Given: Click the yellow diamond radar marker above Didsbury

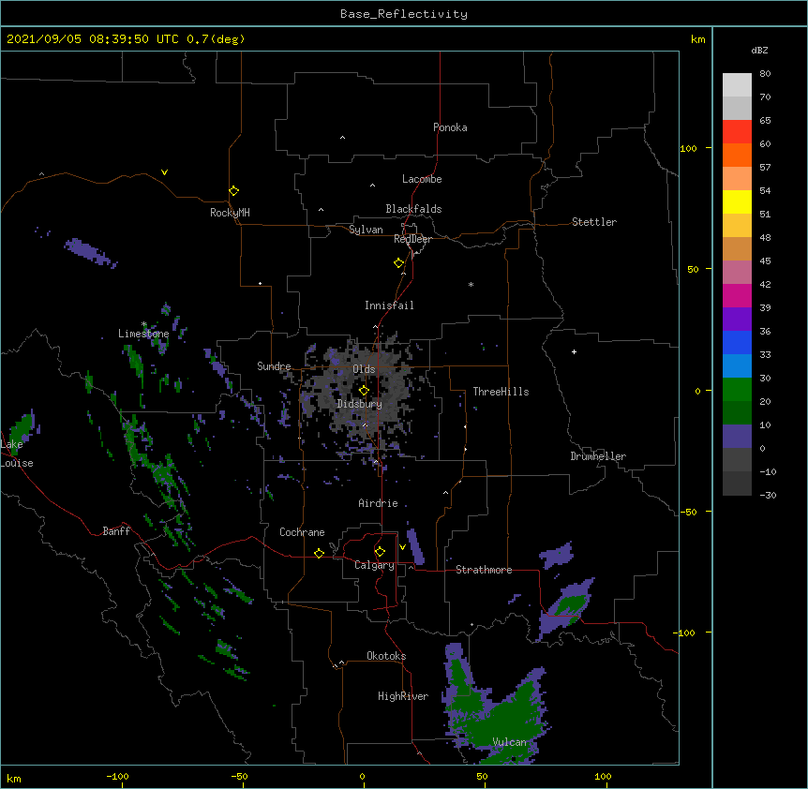Looking at the screenshot, I should [x=364, y=391].
